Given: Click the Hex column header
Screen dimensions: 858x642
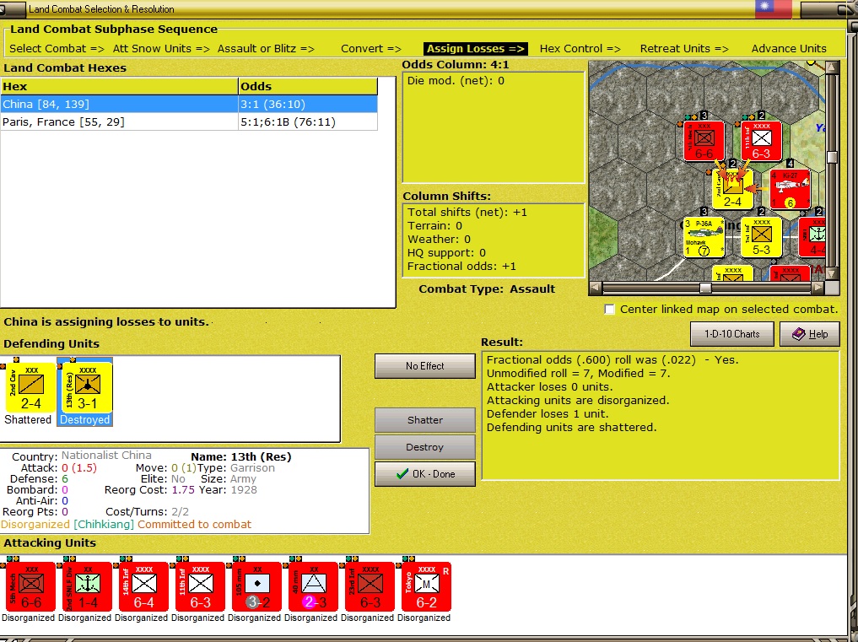Looking at the screenshot, I should [119, 87].
